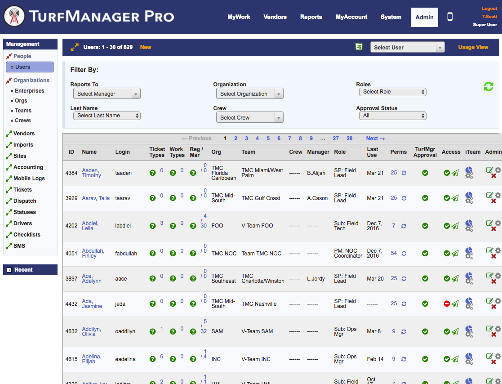Toggle TurfMgr Approval for Aaden, Timothy
Image resolution: width=502 pixels, height=384 pixels.
click(425, 173)
